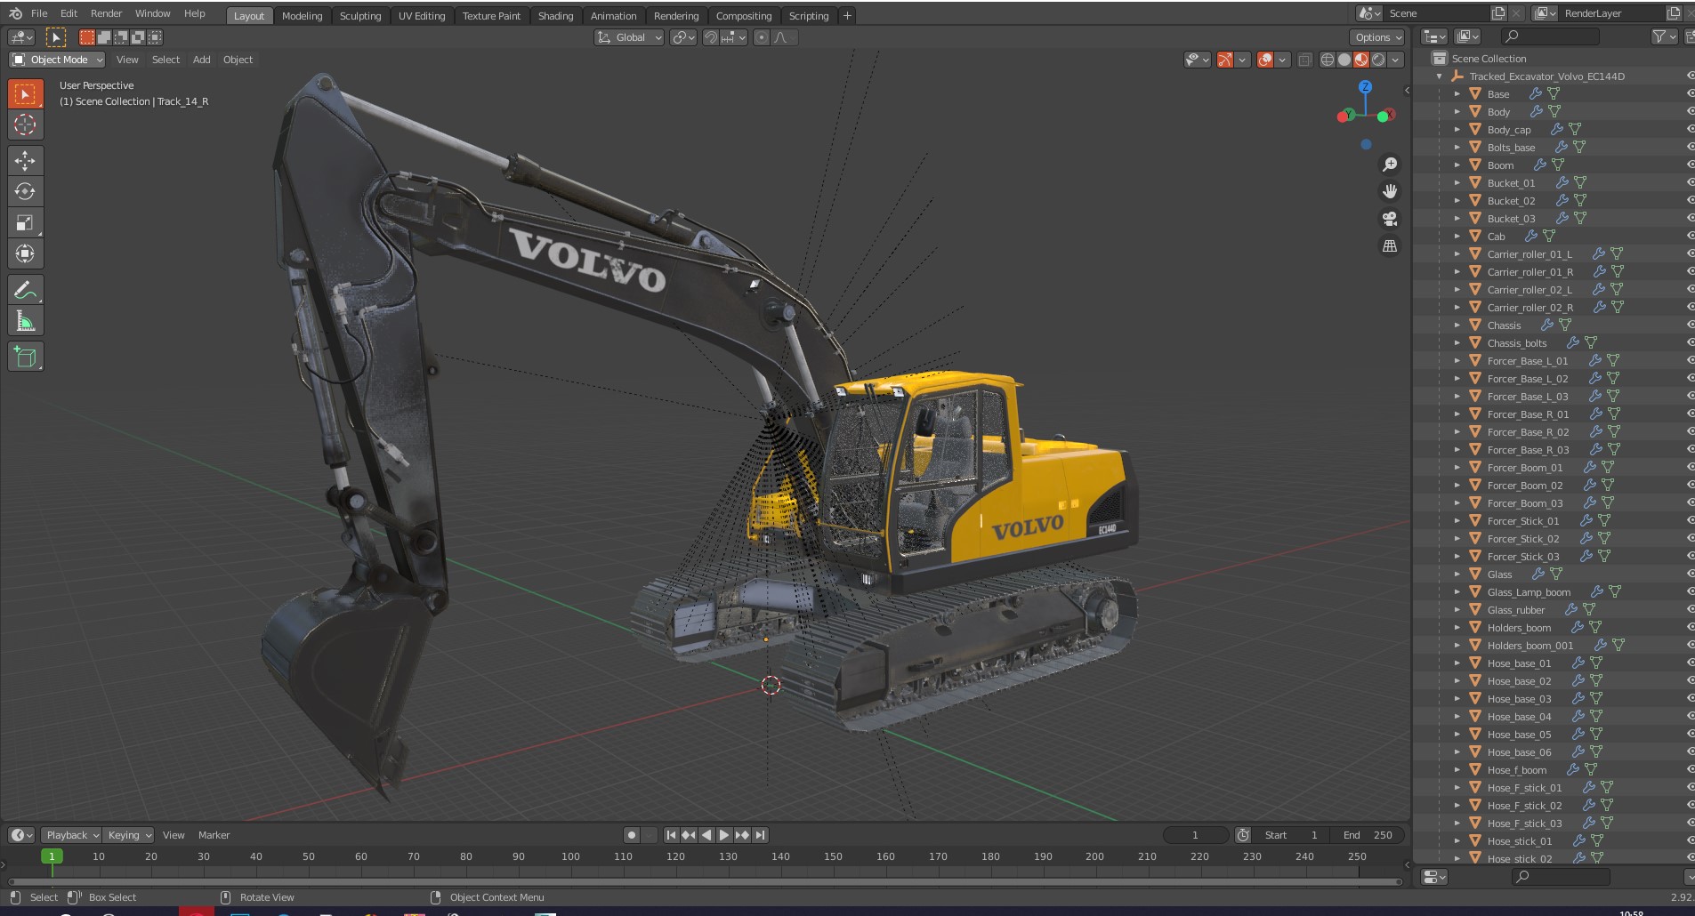The image size is (1695, 916).
Task: Click the current frame field
Action: click(x=1195, y=835)
